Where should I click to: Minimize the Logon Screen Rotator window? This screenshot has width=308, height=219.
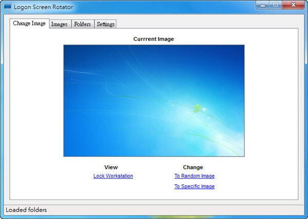[262, 5]
